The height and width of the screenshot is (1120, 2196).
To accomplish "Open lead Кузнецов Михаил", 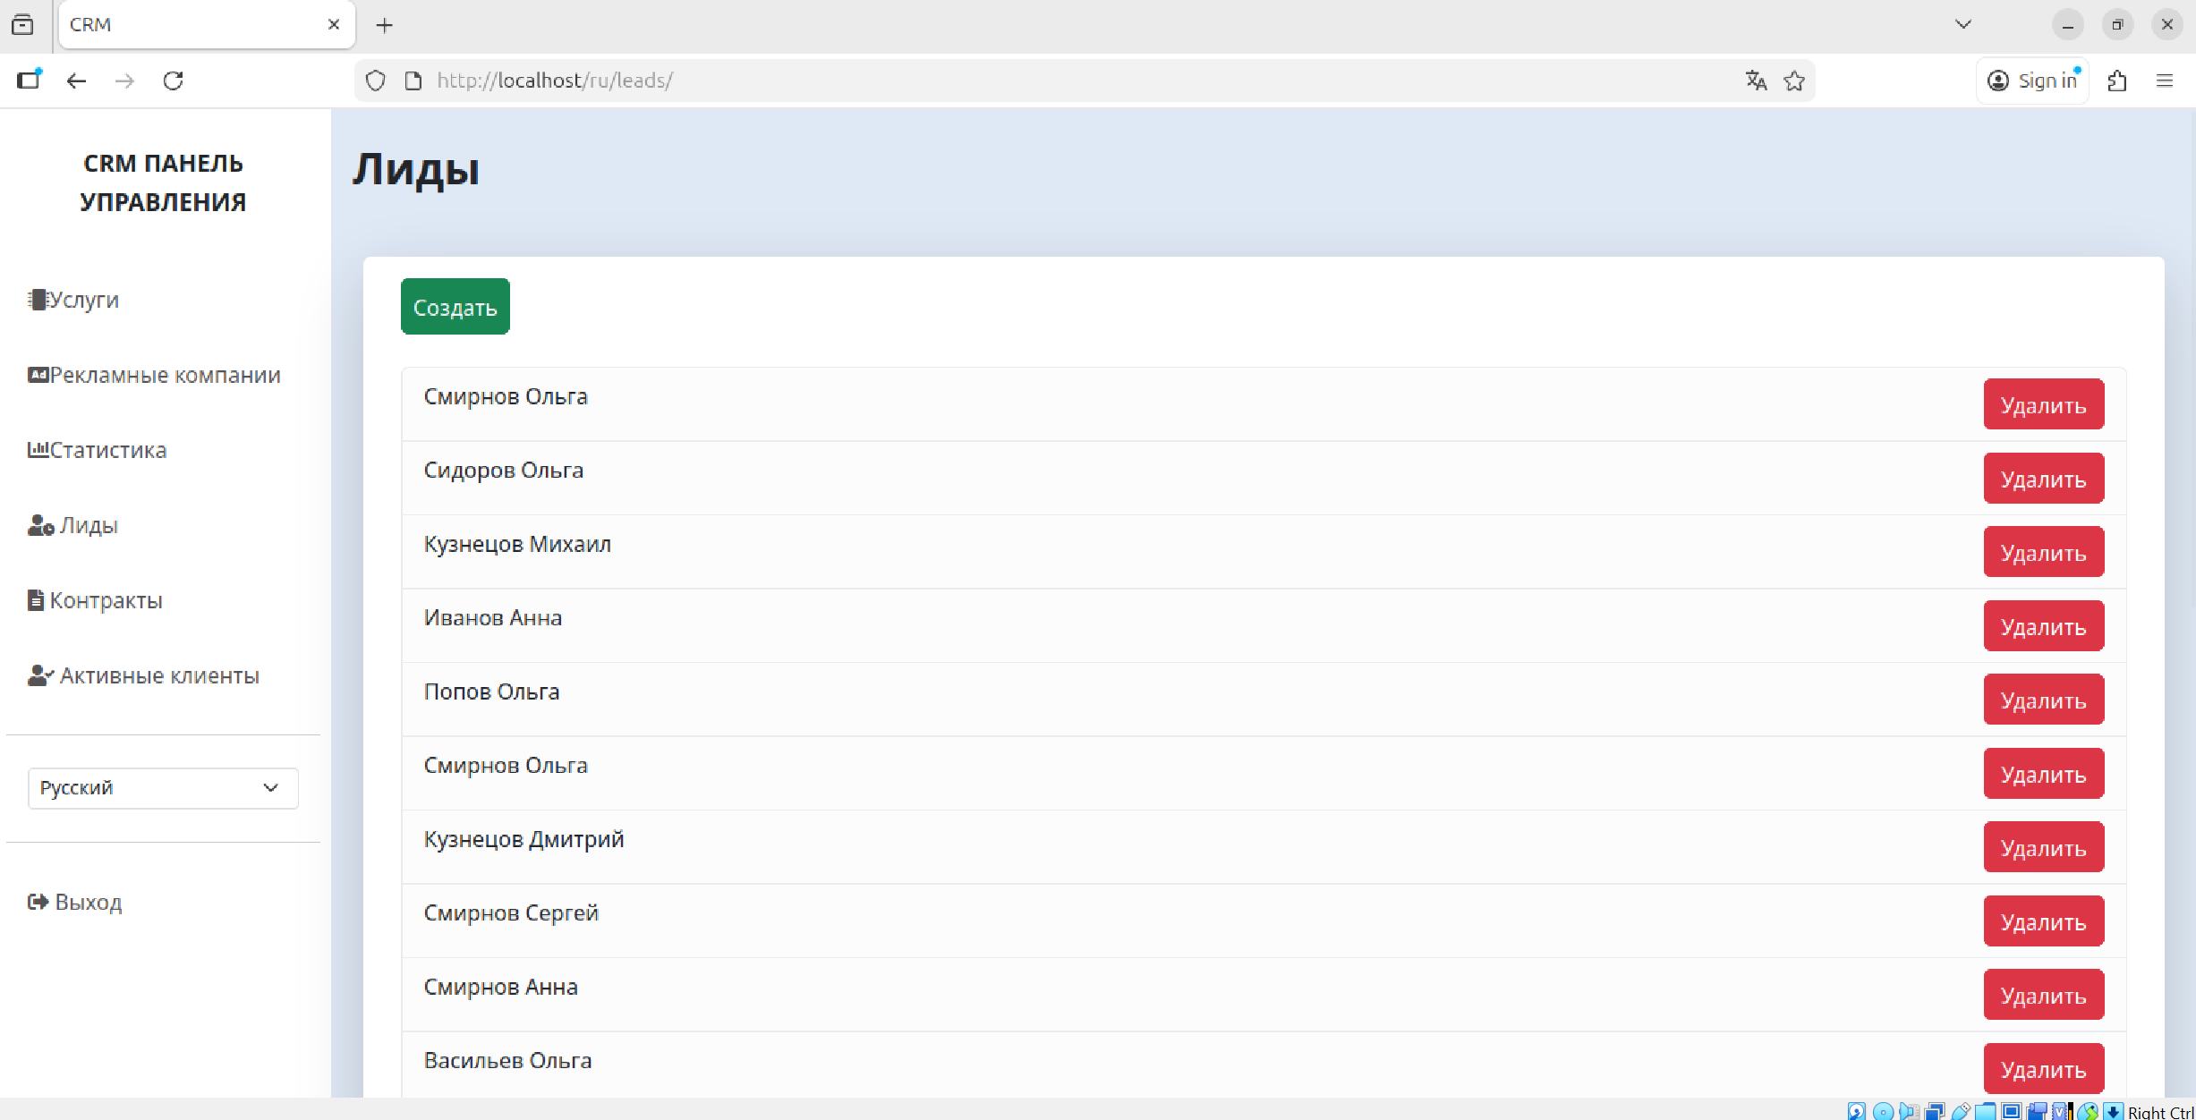I will pyautogui.click(x=517, y=544).
